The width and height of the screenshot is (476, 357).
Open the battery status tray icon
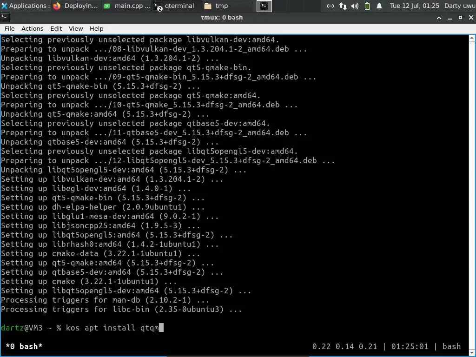tap(367, 6)
